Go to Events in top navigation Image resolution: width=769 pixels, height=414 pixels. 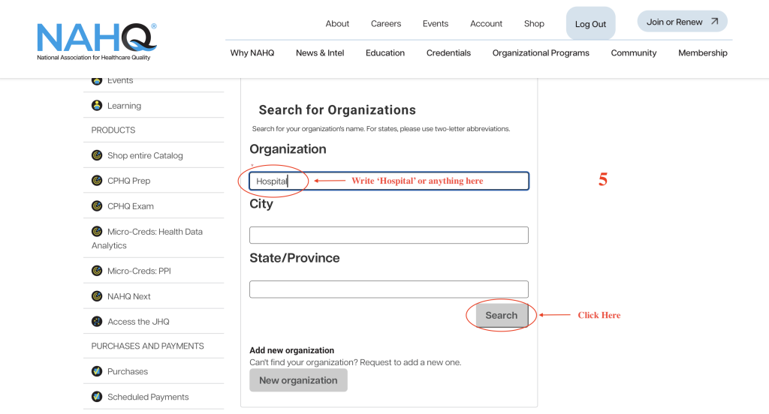(x=436, y=23)
